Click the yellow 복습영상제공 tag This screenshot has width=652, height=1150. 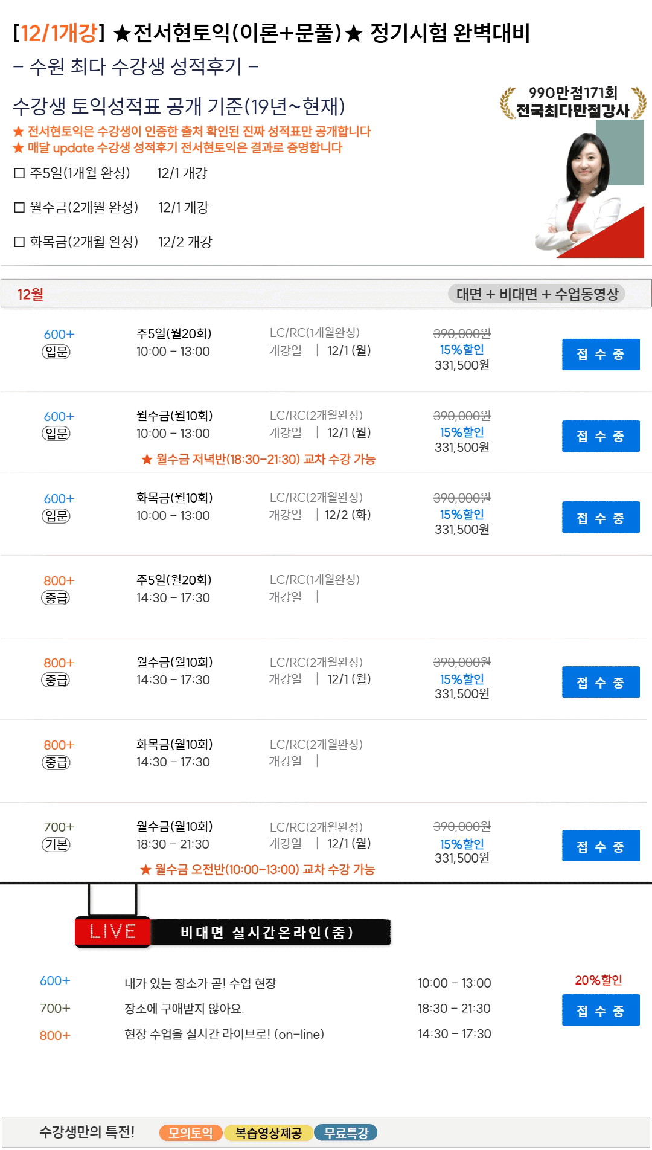[268, 1133]
